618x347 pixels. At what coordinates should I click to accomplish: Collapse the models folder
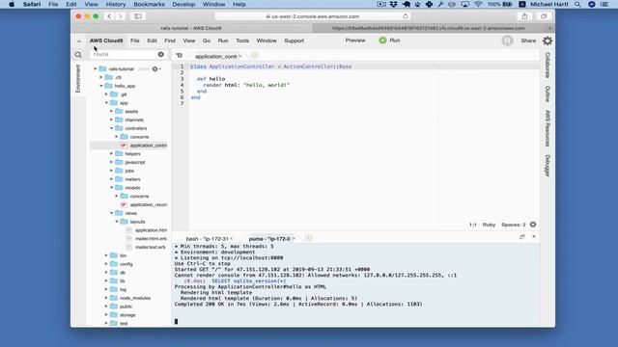pos(112,188)
